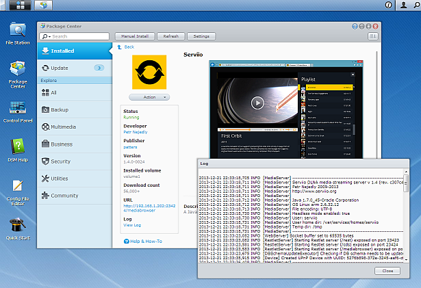Open Help & How-To link
The width and height of the screenshot is (421, 288).
point(143,241)
